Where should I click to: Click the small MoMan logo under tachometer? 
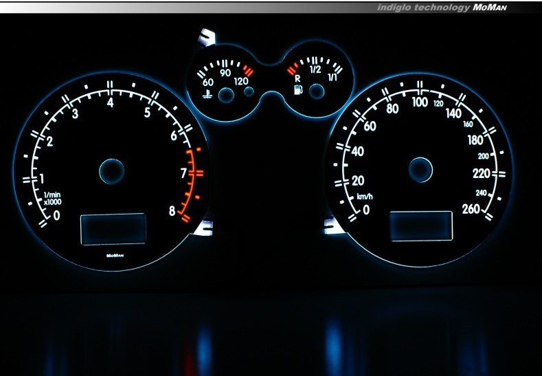point(114,255)
